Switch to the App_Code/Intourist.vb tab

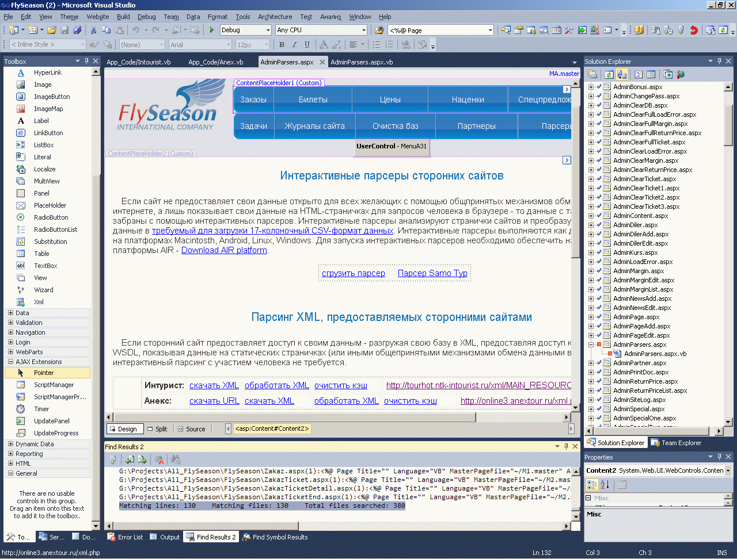(x=139, y=62)
